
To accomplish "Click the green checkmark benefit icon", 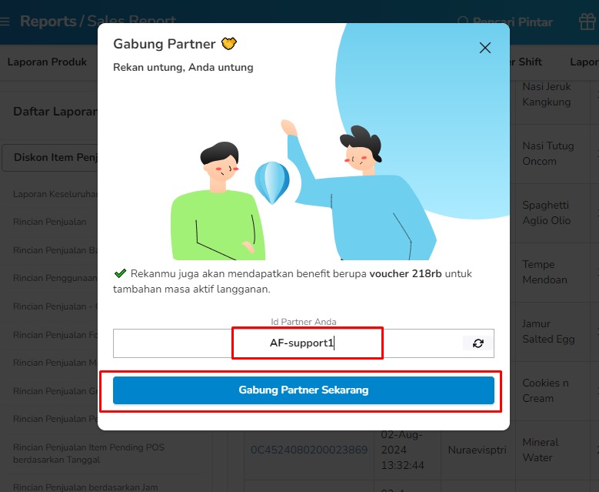I will click(x=120, y=273).
